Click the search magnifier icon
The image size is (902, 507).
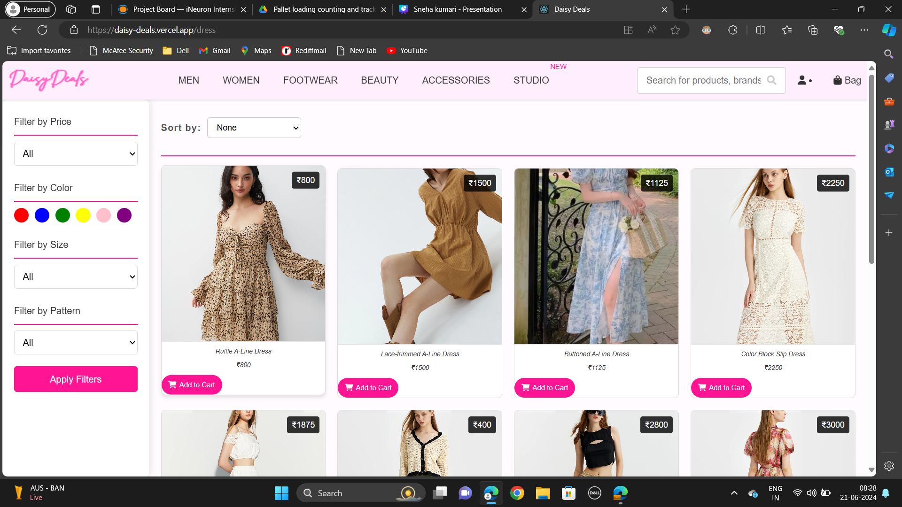pyautogui.click(x=771, y=80)
